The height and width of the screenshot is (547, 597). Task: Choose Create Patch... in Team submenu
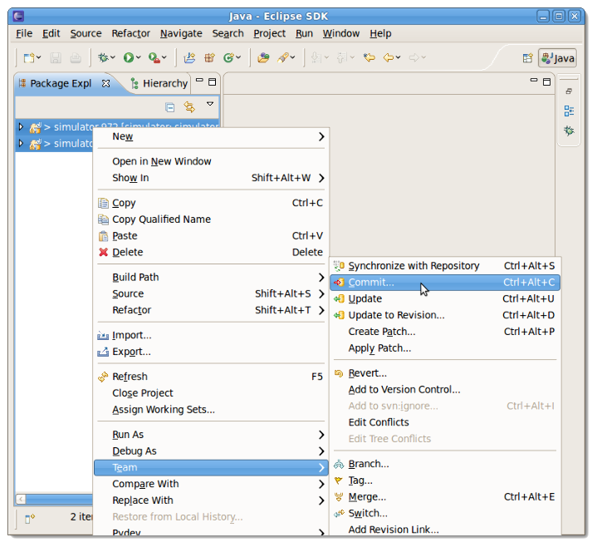(x=445, y=332)
